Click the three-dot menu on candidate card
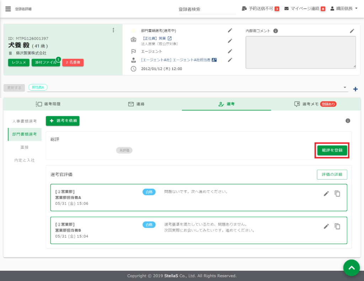The width and height of the screenshot is (364, 281). click(113, 30)
